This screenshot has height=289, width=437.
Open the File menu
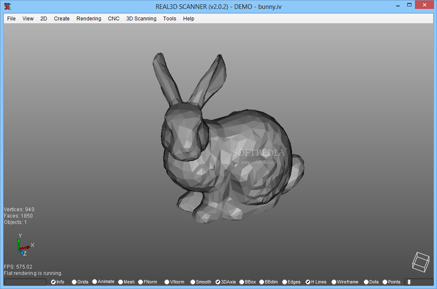11,19
